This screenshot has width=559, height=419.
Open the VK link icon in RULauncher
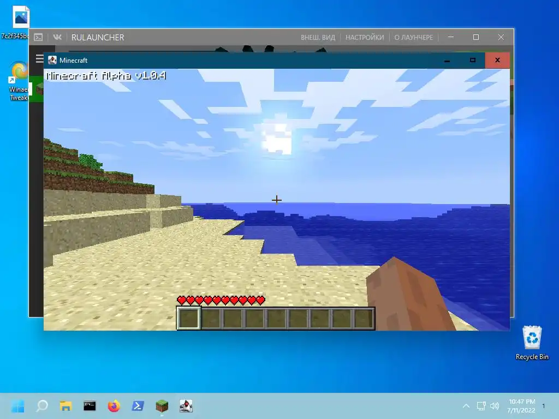[57, 37]
